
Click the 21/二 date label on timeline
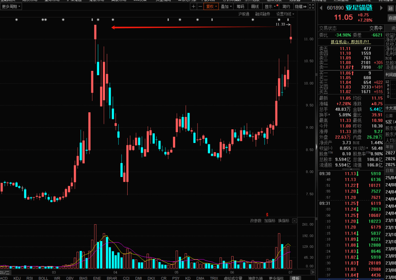point(5,272)
